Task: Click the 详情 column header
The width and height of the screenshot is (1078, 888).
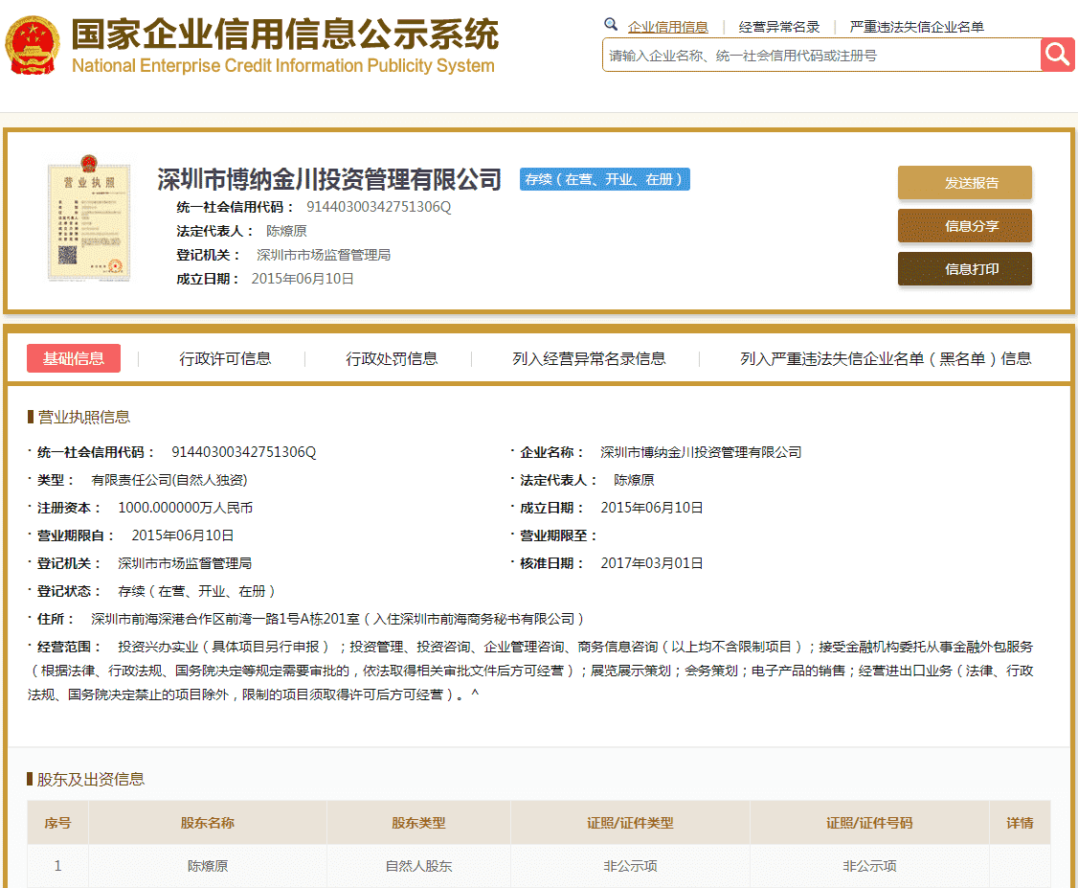Action: (1020, 823)
